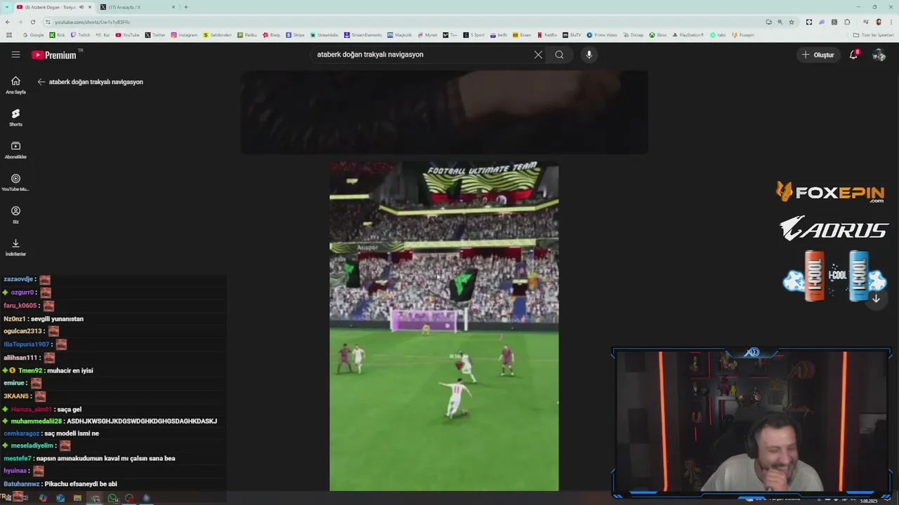Open Chrome extensions puzzle icon

(847, 22)
